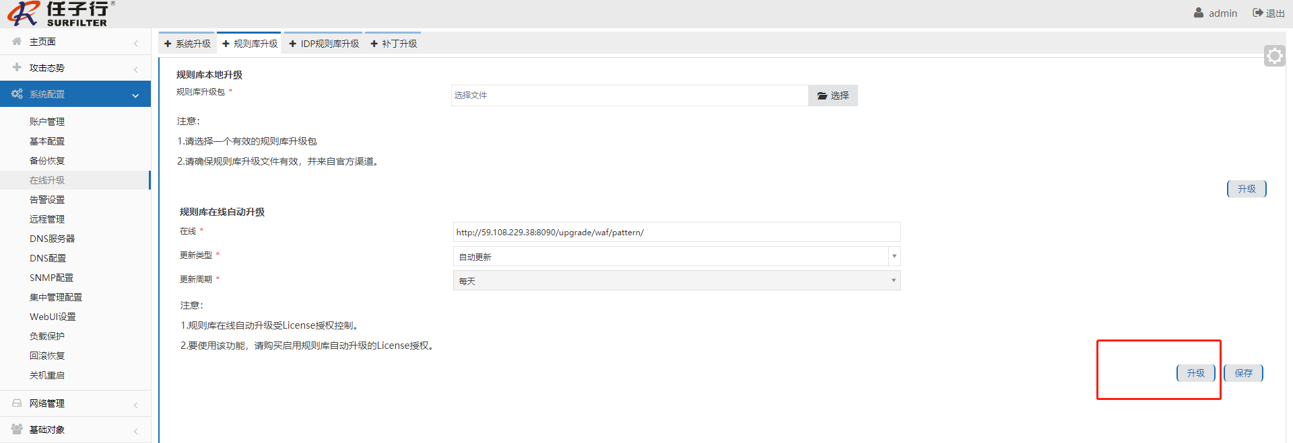The height and width of the screenshot is (443, 1293).
Task: Click the network icon beside 网络管理
Action: 17,403
